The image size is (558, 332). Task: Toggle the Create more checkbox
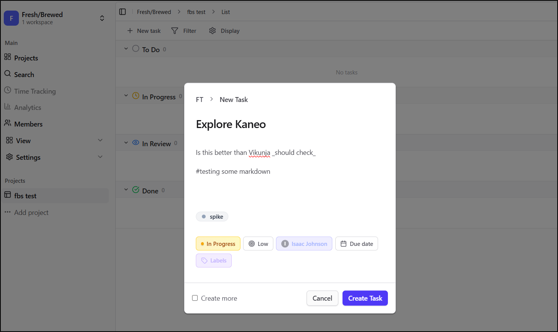point(195,298)
